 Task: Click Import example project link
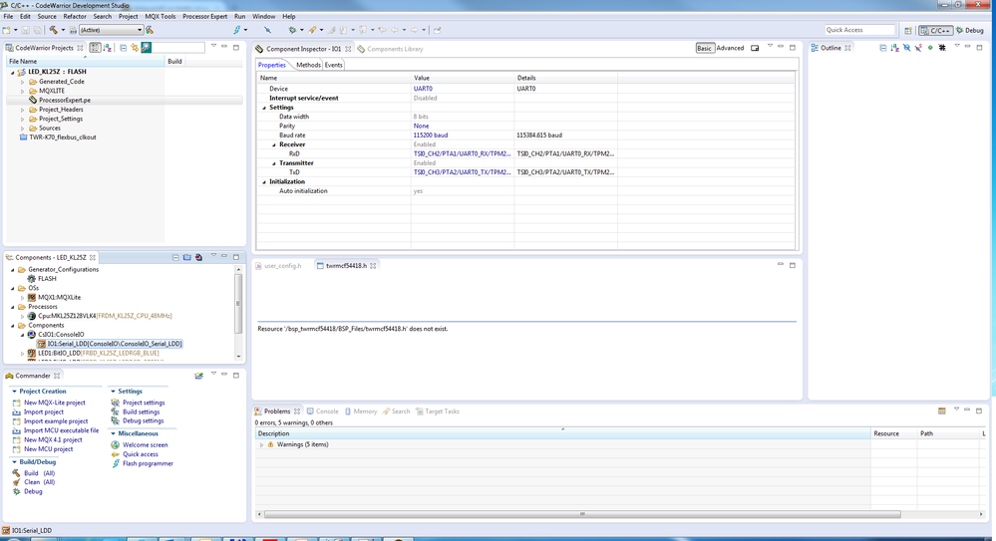coord(56,421)
